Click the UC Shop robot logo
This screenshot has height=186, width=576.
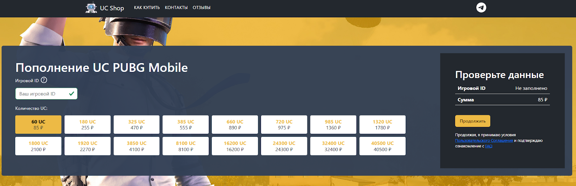tap(91, 8)
